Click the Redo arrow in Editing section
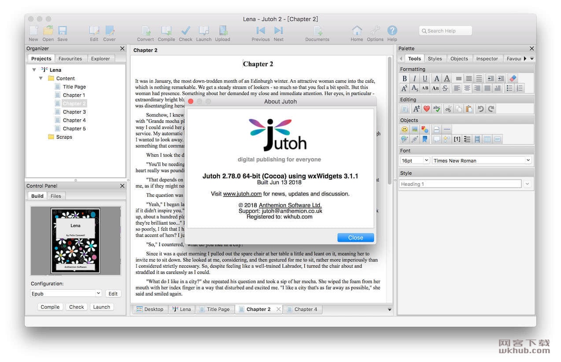 491,109
